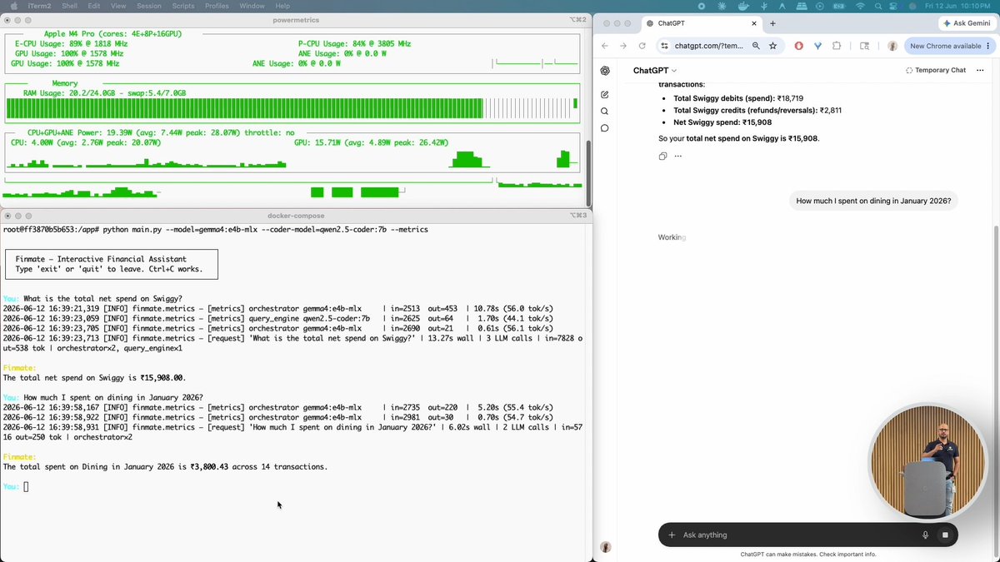Viewport: 1000px width, 562px height.
Task: Click new chat compose icon in ChatGPT sidebar
Action: tap(605, 94)
